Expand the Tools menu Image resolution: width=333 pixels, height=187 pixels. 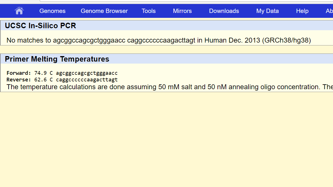[149, 11]
